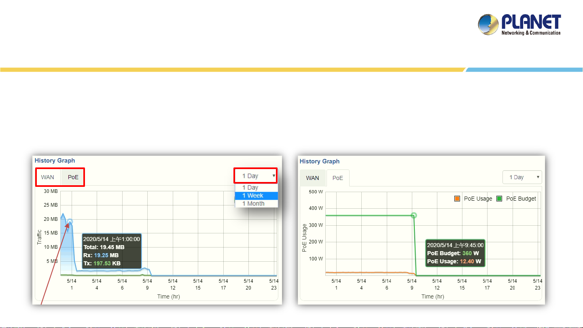Click the 2020/5/14 1:00:00 tooltip timestamp
The image size is (583, 328).
click(x=112, y=239)
